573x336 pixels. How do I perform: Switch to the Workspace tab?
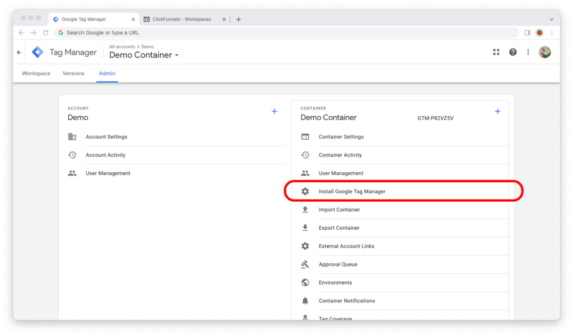(x=36, y=73)
